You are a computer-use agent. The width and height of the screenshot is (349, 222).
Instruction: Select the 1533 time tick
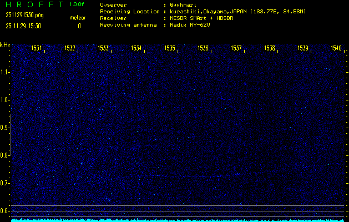pyautogui.click(x=103, y=49)
